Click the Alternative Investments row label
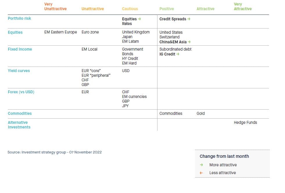 19,125
